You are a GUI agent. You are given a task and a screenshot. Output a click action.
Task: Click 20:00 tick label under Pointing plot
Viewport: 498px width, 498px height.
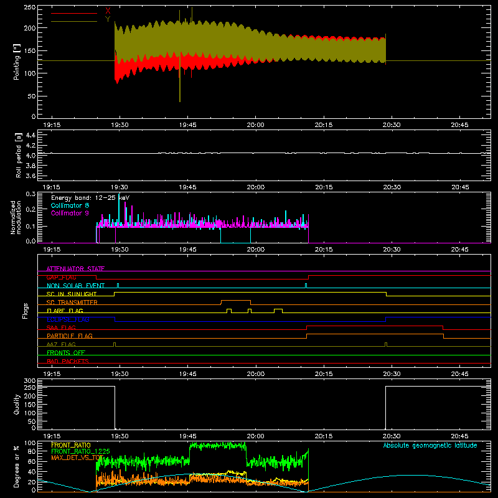click(x=256, y=125)
